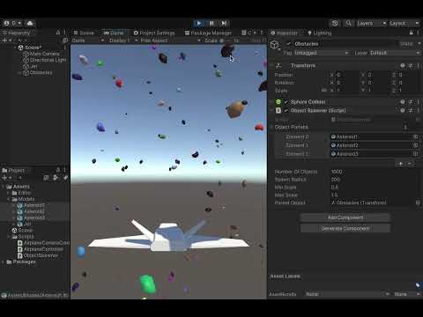423x317 pixels.
Task: Open object picker for Asteroid2 element
Action: click(x=415, y=145)
